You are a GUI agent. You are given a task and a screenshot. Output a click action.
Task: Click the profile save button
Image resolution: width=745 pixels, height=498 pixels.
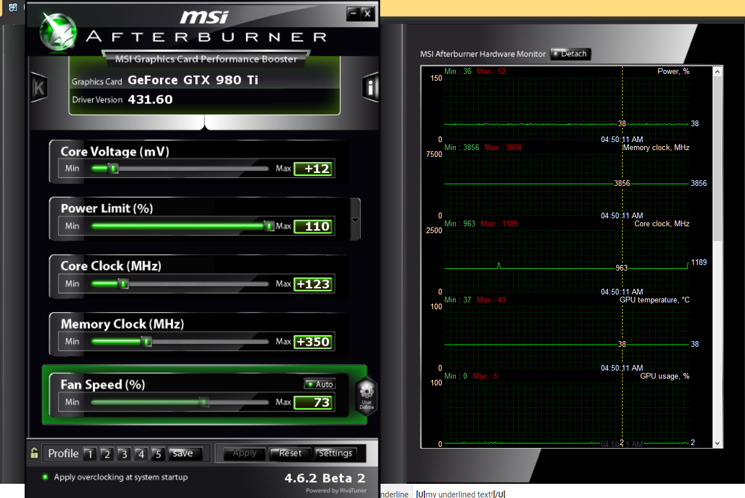pyautogui.click(x=183, y=453)
